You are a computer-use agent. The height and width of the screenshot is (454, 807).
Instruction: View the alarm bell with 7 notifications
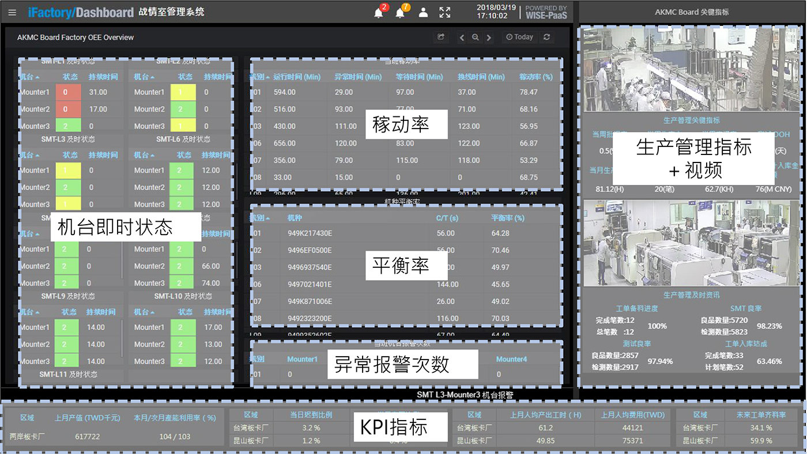401,12
